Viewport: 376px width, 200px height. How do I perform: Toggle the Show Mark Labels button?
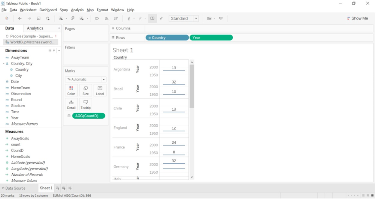pos(152,18)
